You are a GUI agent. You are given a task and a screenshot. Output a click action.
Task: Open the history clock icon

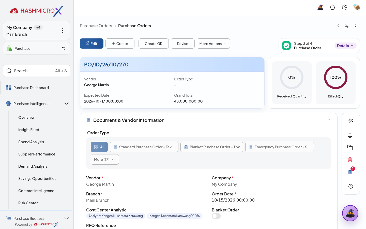point(351,186)
